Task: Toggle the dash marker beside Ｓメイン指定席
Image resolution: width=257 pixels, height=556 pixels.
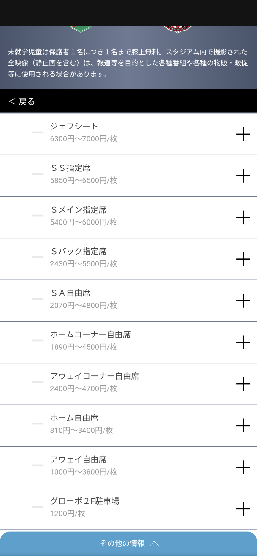Action: [x=37, y=216]
